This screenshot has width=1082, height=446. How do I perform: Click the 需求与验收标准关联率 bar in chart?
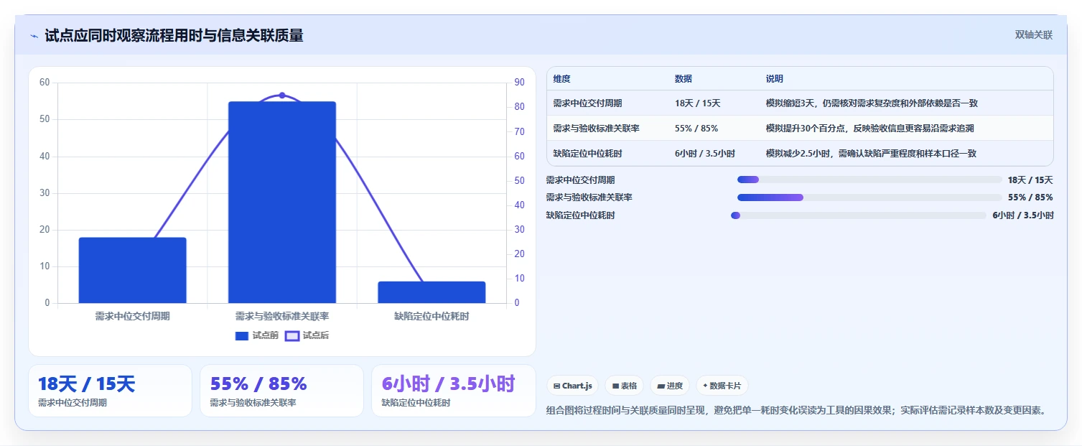point(282,203)
